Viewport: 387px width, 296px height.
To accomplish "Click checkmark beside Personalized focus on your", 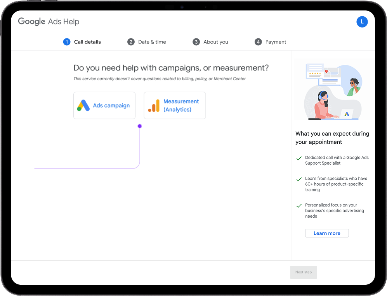I will (299, 206).
